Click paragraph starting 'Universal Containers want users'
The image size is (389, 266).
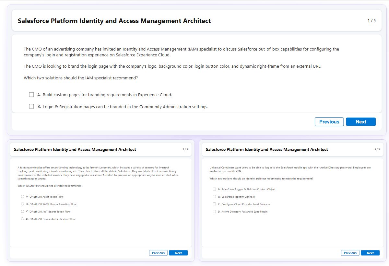290,169
